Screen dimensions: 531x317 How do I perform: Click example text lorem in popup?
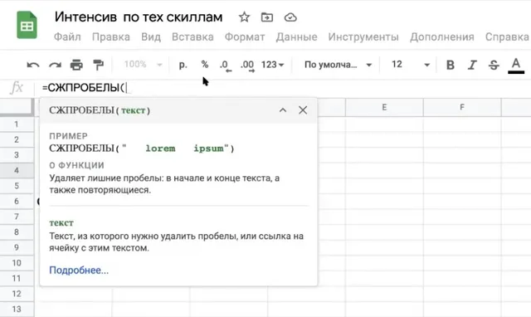pos(160,149)
